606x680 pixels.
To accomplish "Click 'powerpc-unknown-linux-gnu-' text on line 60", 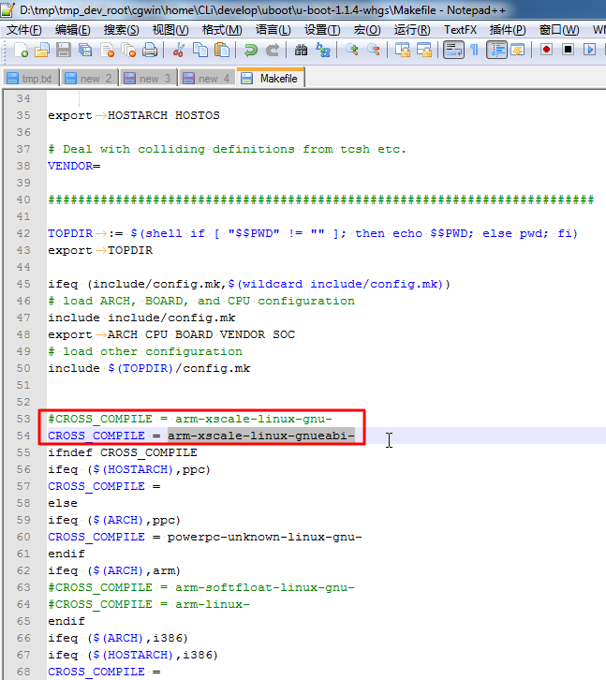I will [265, 537].
